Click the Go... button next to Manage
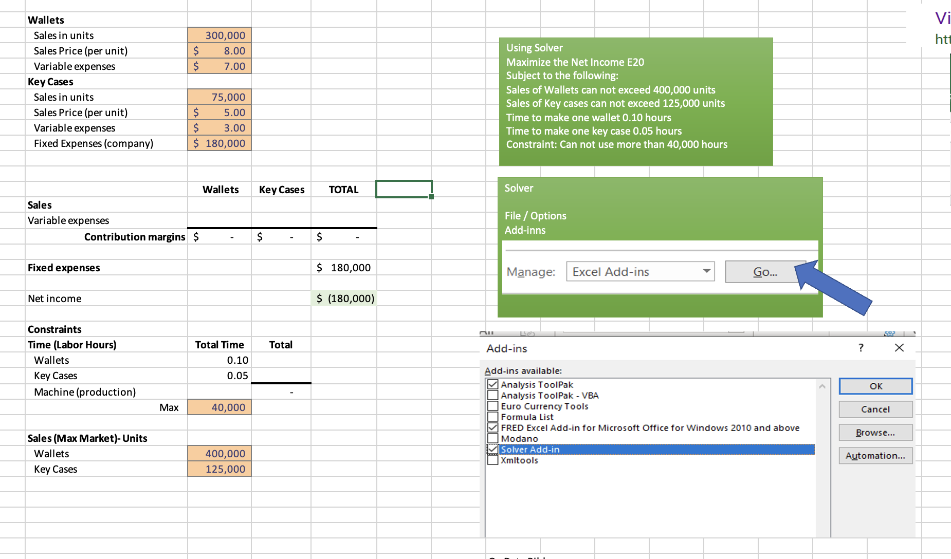Viewport: 951px width, 559px height. [x=764, y=271]
